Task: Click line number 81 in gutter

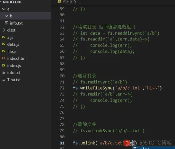Action: (62, 143)
